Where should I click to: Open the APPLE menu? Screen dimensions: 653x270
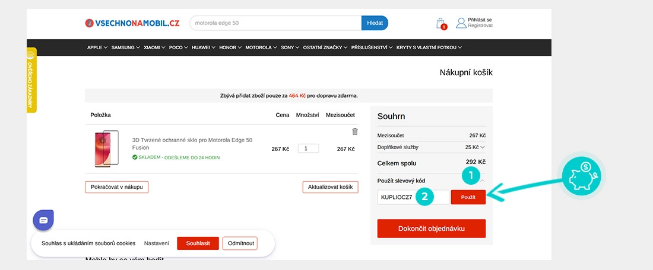[x=97, y=47]
